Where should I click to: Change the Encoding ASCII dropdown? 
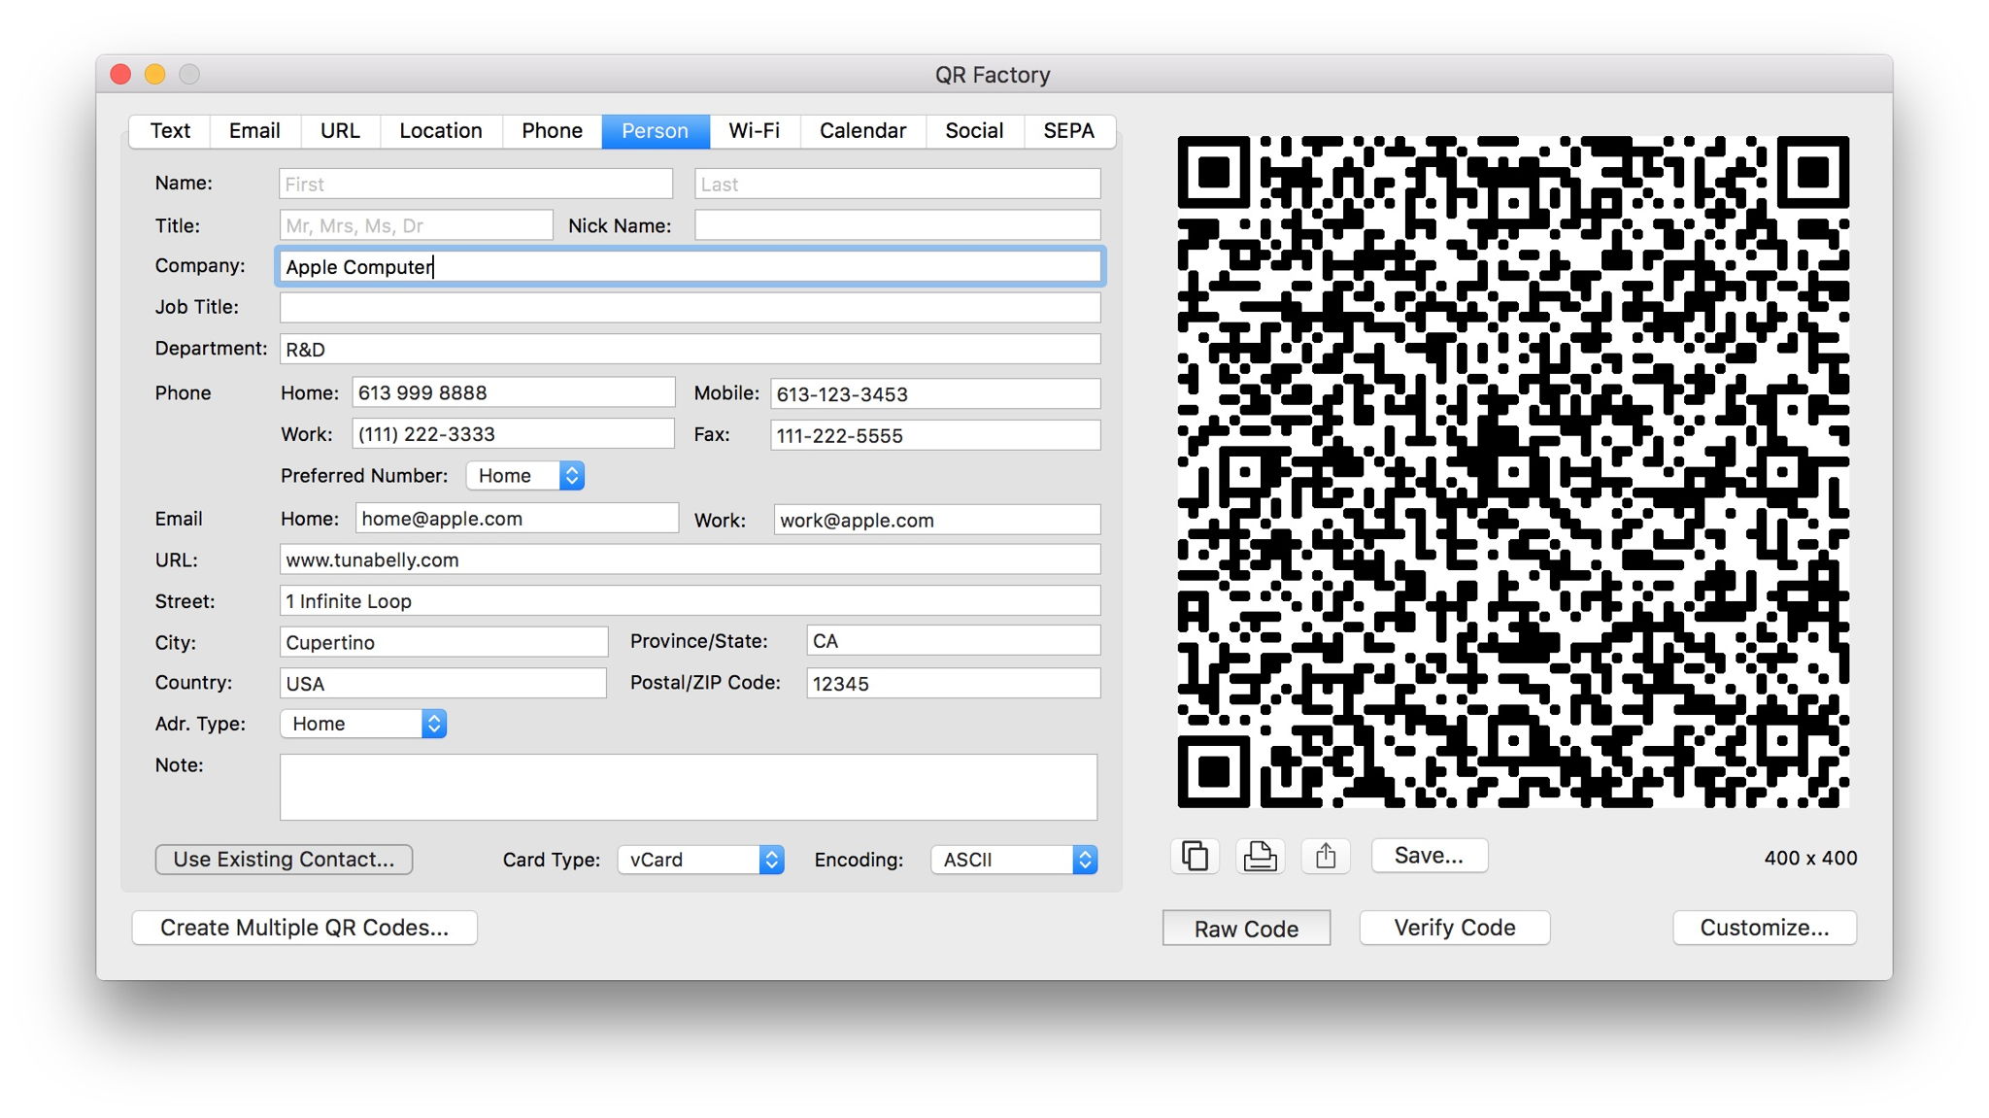pyautogui.click(x=1015, y=860)
